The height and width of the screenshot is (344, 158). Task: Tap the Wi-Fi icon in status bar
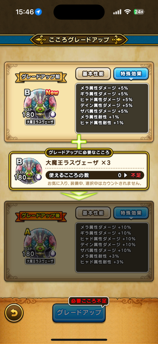(x=128, y=12)
